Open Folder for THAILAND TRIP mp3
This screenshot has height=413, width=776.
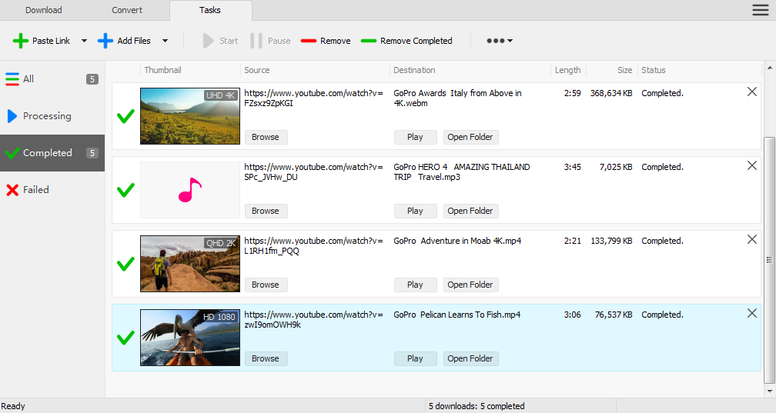[x=470, y=211]
